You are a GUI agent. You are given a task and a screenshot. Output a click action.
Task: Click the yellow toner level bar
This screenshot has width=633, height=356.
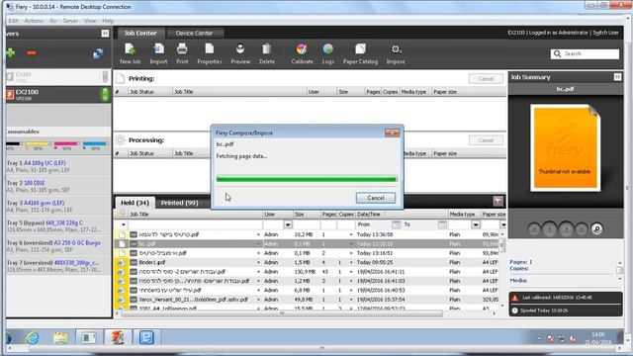[x=38, y=143]
